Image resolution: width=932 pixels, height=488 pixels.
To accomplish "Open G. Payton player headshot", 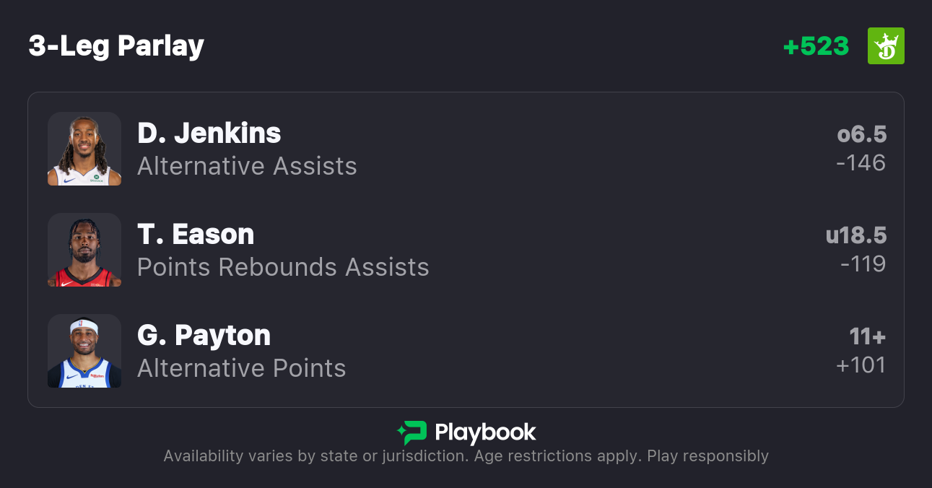I will click(x=84, y=351).
